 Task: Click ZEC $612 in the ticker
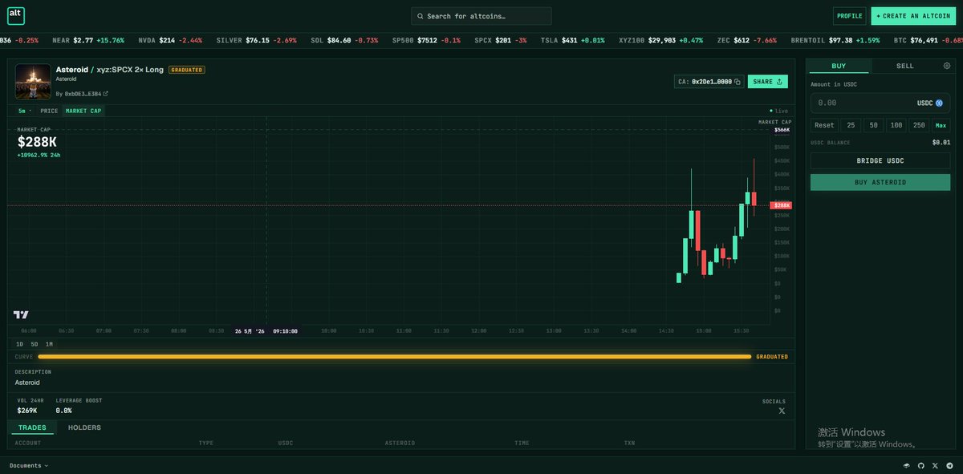click(x=746, y=40)
